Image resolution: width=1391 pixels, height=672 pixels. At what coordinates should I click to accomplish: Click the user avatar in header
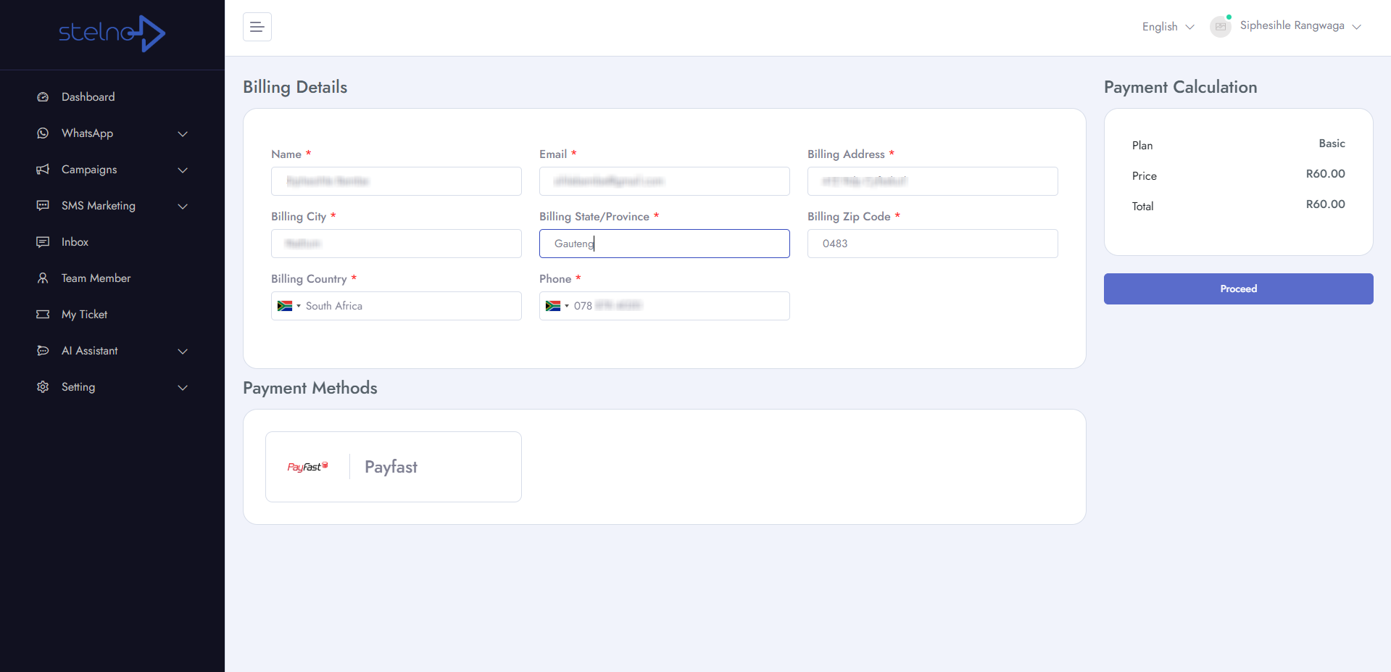[1221, 27]
